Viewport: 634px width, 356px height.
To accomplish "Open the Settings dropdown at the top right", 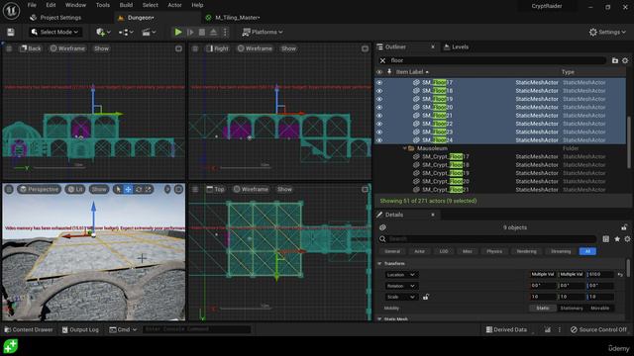I will point(607,32).
